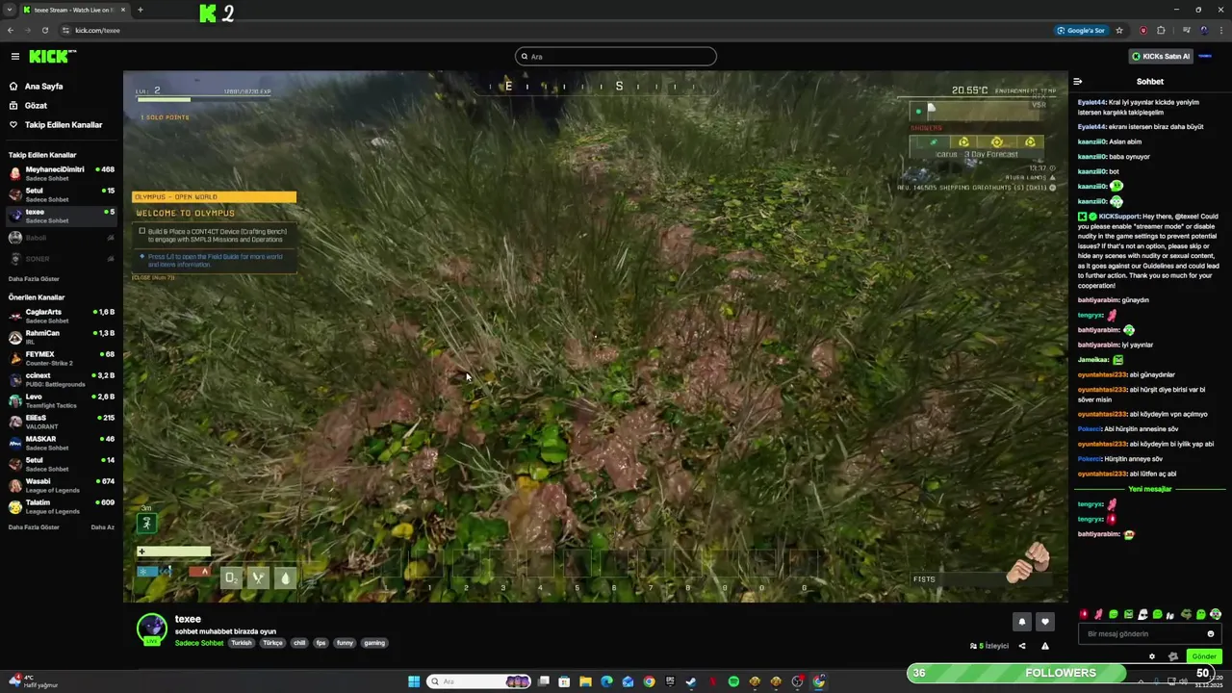This screenshot has width=1232, height=693.
Task: Send message with Gönder button
Action: [x=1204, y=656]
